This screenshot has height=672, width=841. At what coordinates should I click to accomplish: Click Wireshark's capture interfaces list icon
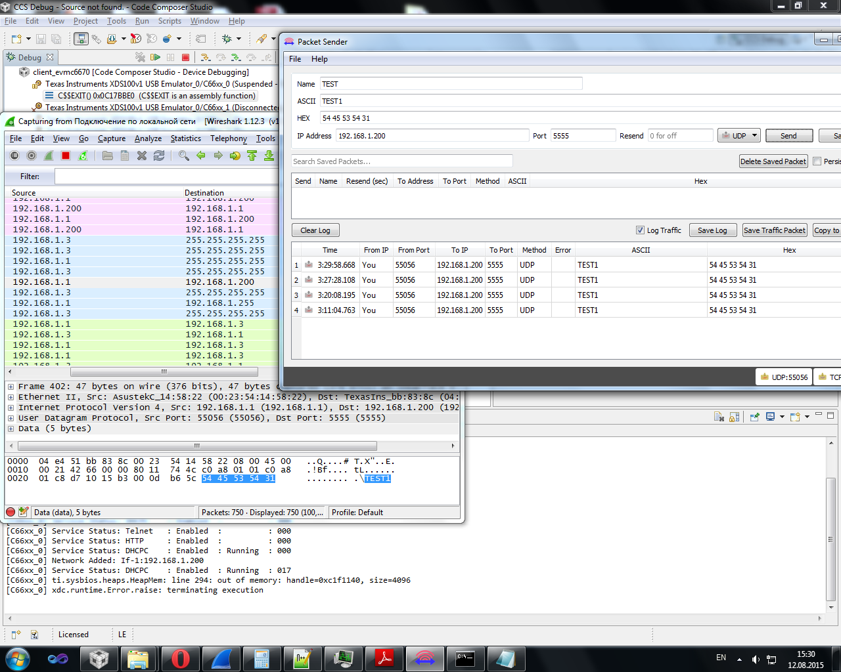coord(14,156)
